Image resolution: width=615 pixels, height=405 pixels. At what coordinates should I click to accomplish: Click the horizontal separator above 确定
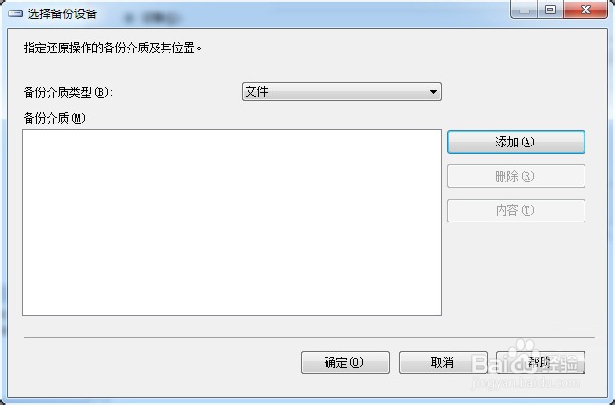pyautogui.click(x=309, y=337)
